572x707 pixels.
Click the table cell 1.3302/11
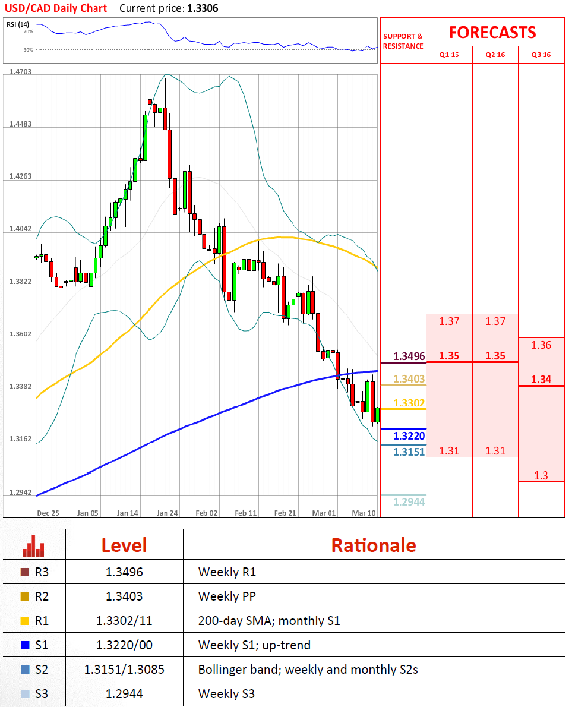(124, 621)
